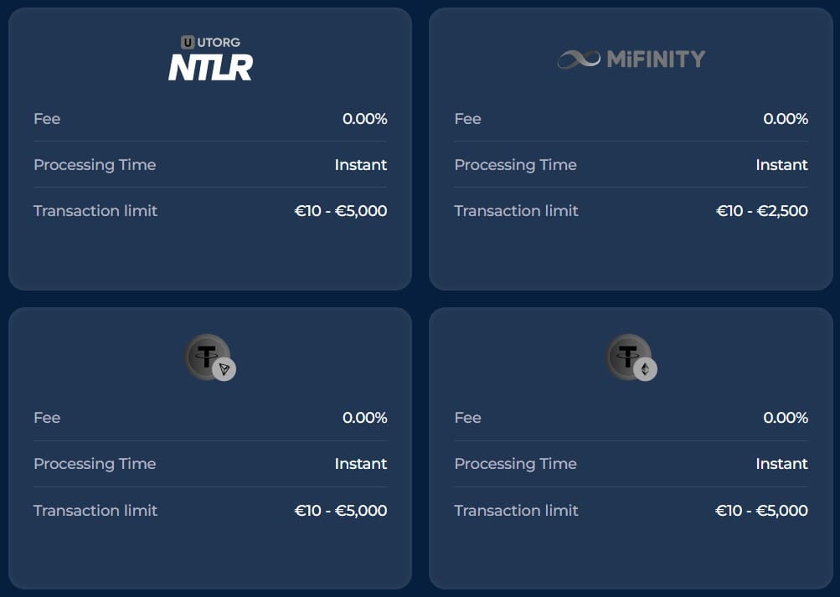Click the MiFinity logo

click(x=631, y=59)
